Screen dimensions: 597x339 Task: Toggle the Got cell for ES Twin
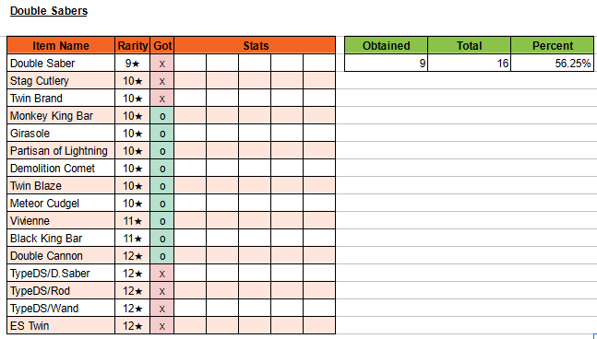pos(162,326)
